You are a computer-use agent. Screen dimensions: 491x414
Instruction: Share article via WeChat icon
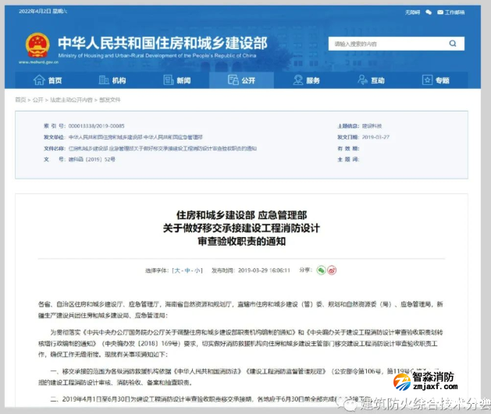(321, 270)
